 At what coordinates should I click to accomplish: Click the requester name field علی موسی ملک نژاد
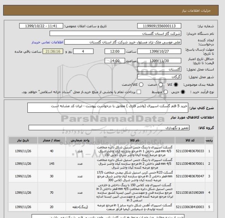coord(123,42)
